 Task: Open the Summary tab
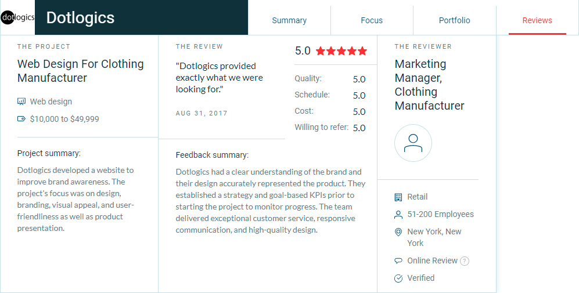289,20
